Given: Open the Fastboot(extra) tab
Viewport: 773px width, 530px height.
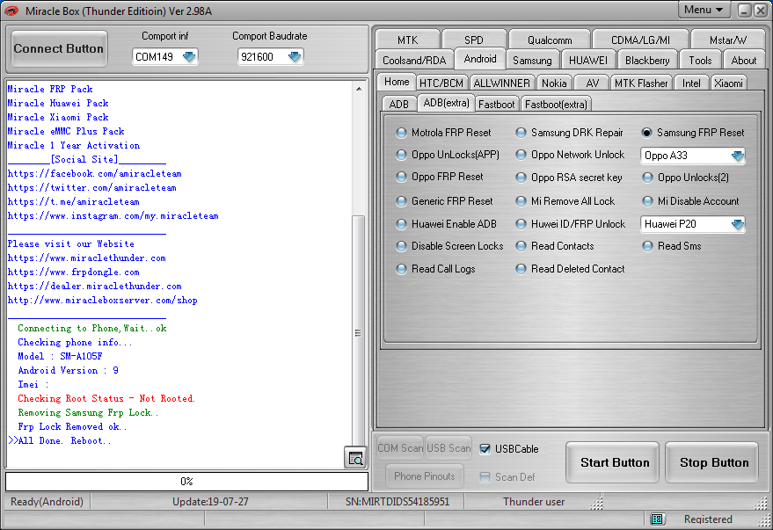Looking at the screenshot, I should [556, 105].
